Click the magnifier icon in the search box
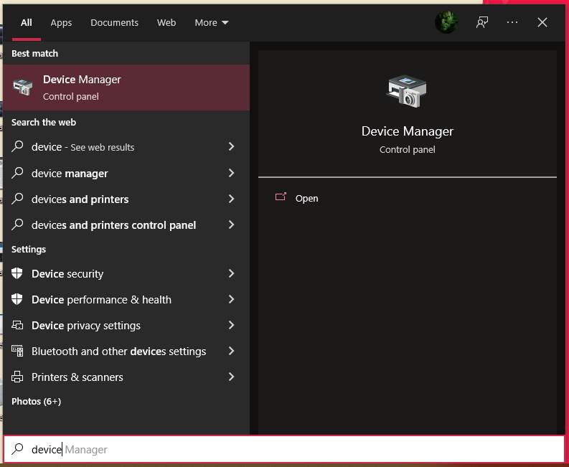This screenshot has height=467, width=569. tap(17, 449)
